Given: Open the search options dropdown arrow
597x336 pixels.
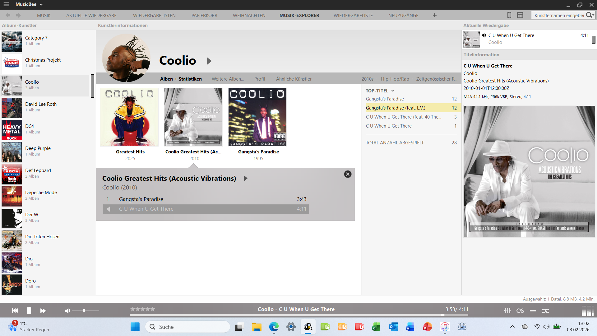Looking at the screenshot, I should click(x=593, y=15).
